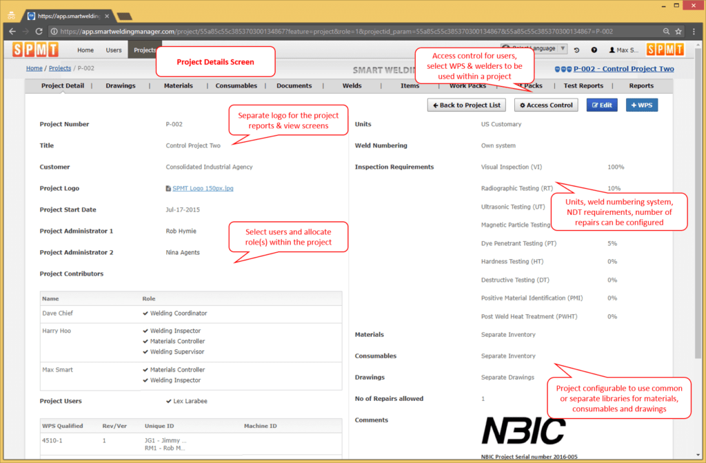This screenshot has height=463, width=706.
Task: Switch to the Materials tab
Action: click(x=179, y=85)
